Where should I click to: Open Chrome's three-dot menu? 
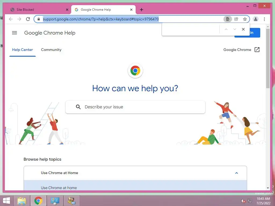[x=264, y=19]
